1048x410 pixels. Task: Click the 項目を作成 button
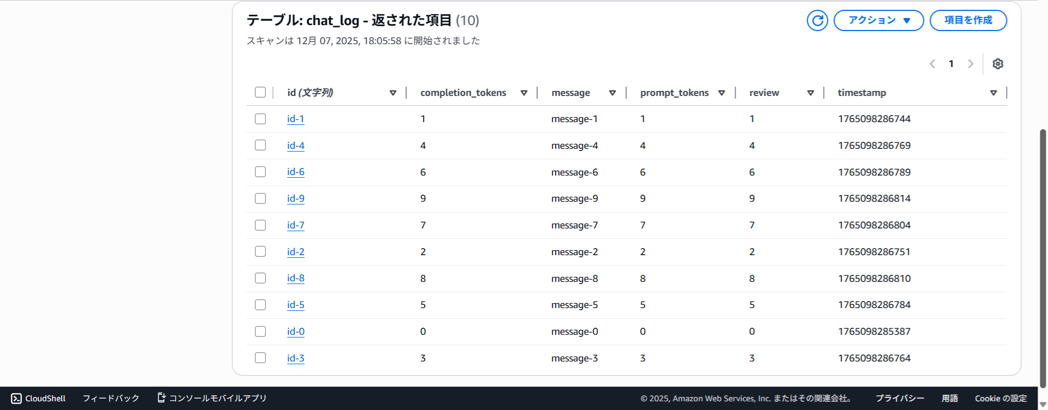pos(968,21)
